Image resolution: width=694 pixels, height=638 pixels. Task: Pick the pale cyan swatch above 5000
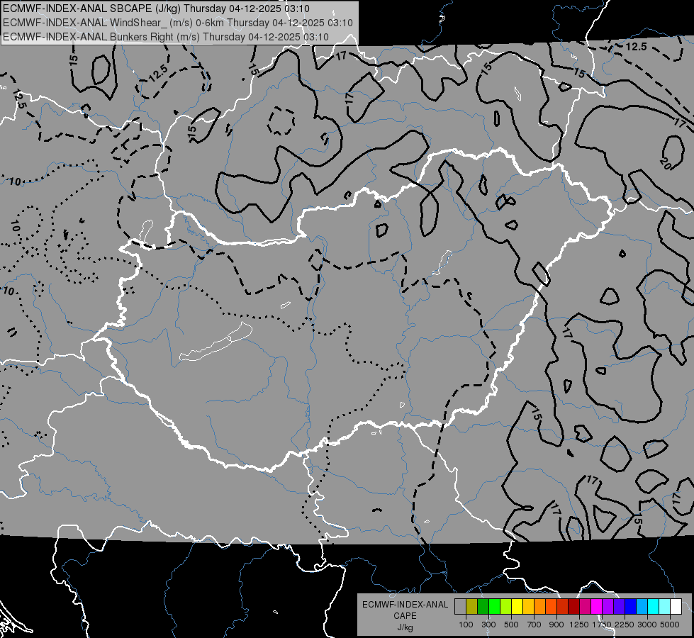(x=664, y=607)
